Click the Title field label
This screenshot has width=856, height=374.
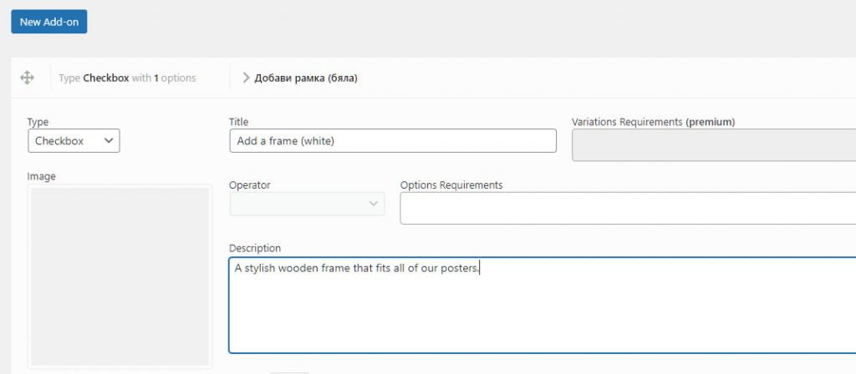pyautogui.click(x=238, y=122)
